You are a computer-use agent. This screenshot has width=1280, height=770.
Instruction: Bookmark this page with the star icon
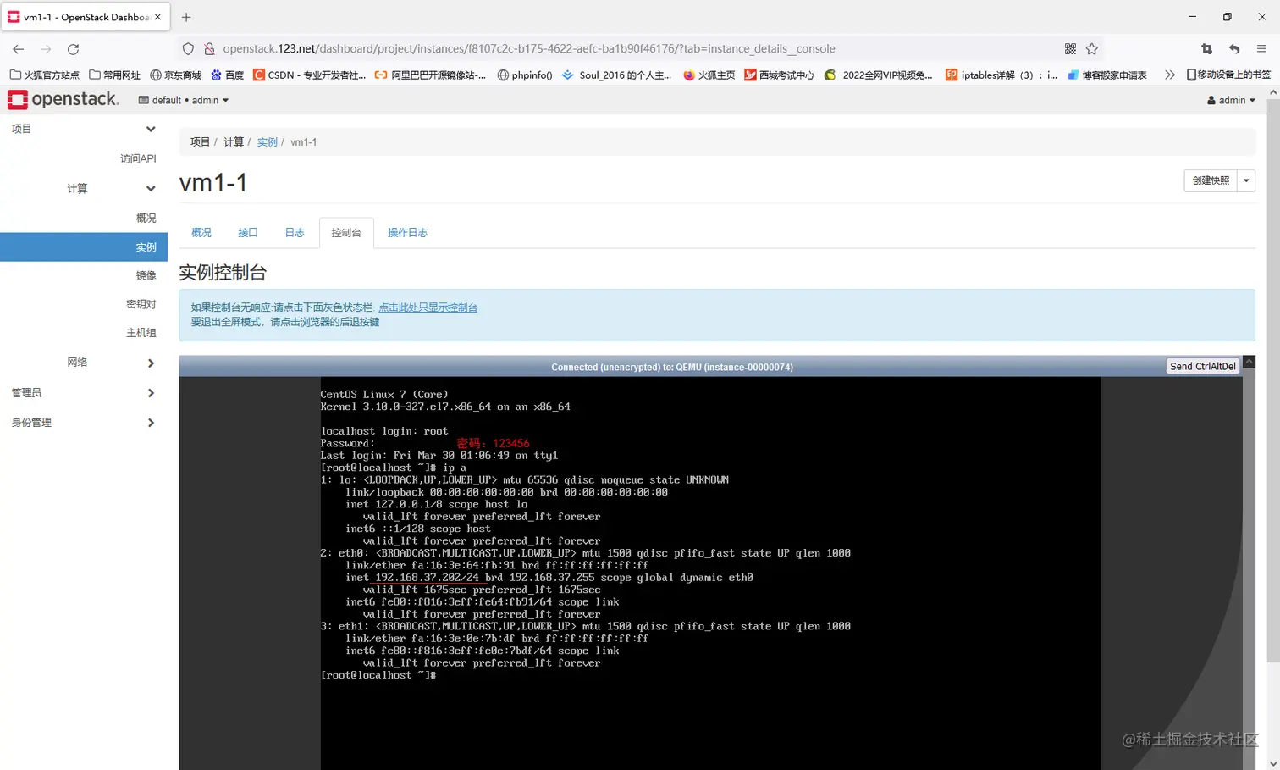1092,49
